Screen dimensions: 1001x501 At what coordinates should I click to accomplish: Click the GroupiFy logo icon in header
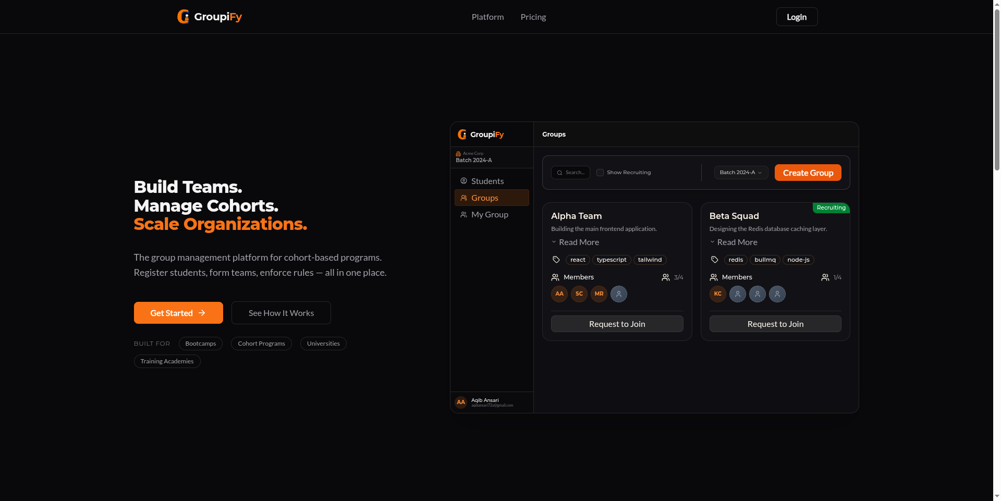click(183, 17)
